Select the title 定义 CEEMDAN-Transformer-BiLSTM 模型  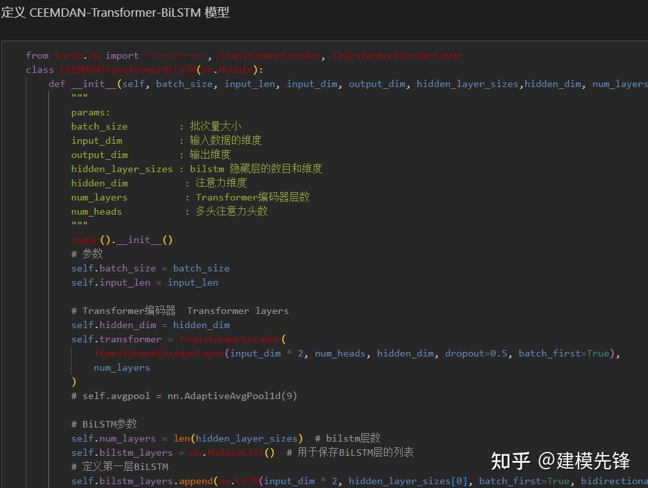pos(115,12)
